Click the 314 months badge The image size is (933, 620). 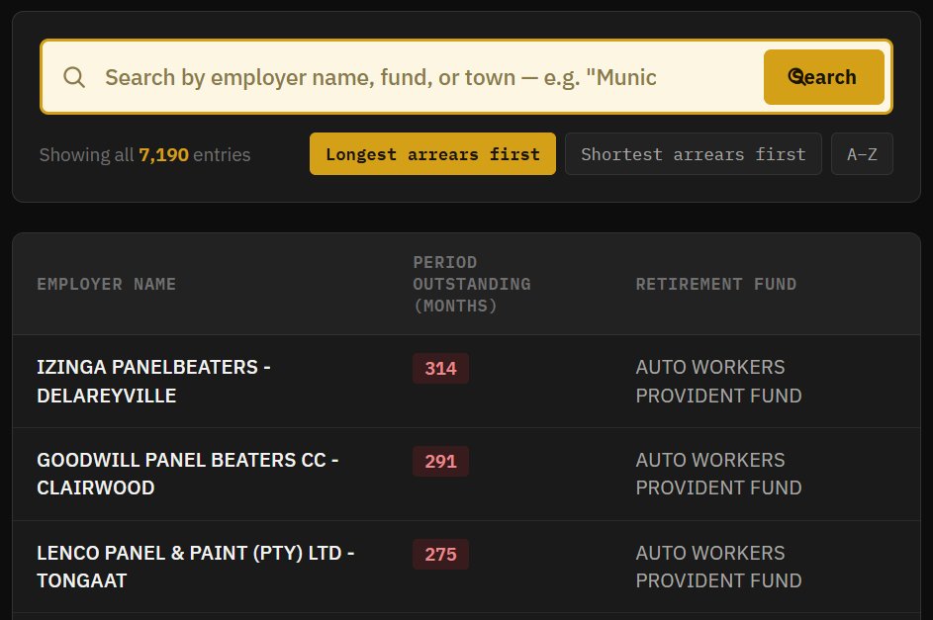pyautogui.click(x=441, y=369)
